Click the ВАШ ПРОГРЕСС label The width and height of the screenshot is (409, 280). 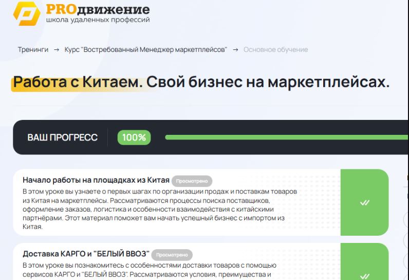click(62, 138)
